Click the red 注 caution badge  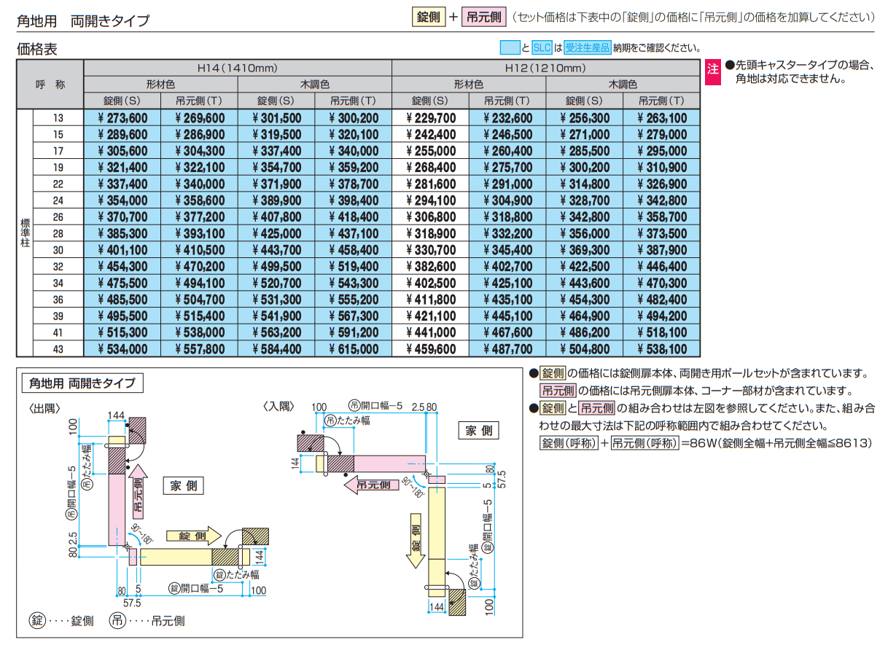(712, 69)
